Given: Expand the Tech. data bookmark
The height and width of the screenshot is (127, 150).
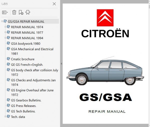Looking at the screenshot, I should 5,117.
